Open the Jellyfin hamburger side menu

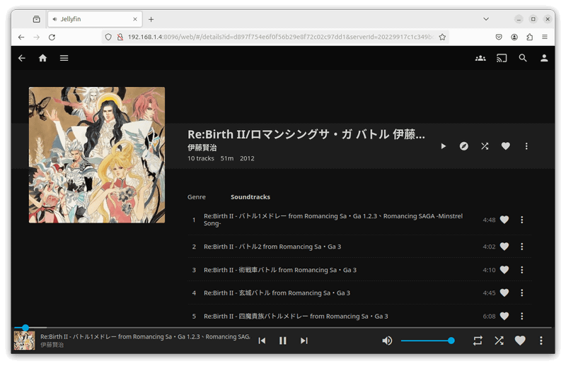click(64, 58)
